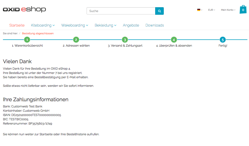
Task: Click into the Suche search field
Action: (x=121, y=11)
